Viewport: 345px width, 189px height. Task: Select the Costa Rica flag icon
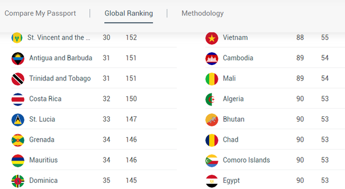tap(17, 99)
